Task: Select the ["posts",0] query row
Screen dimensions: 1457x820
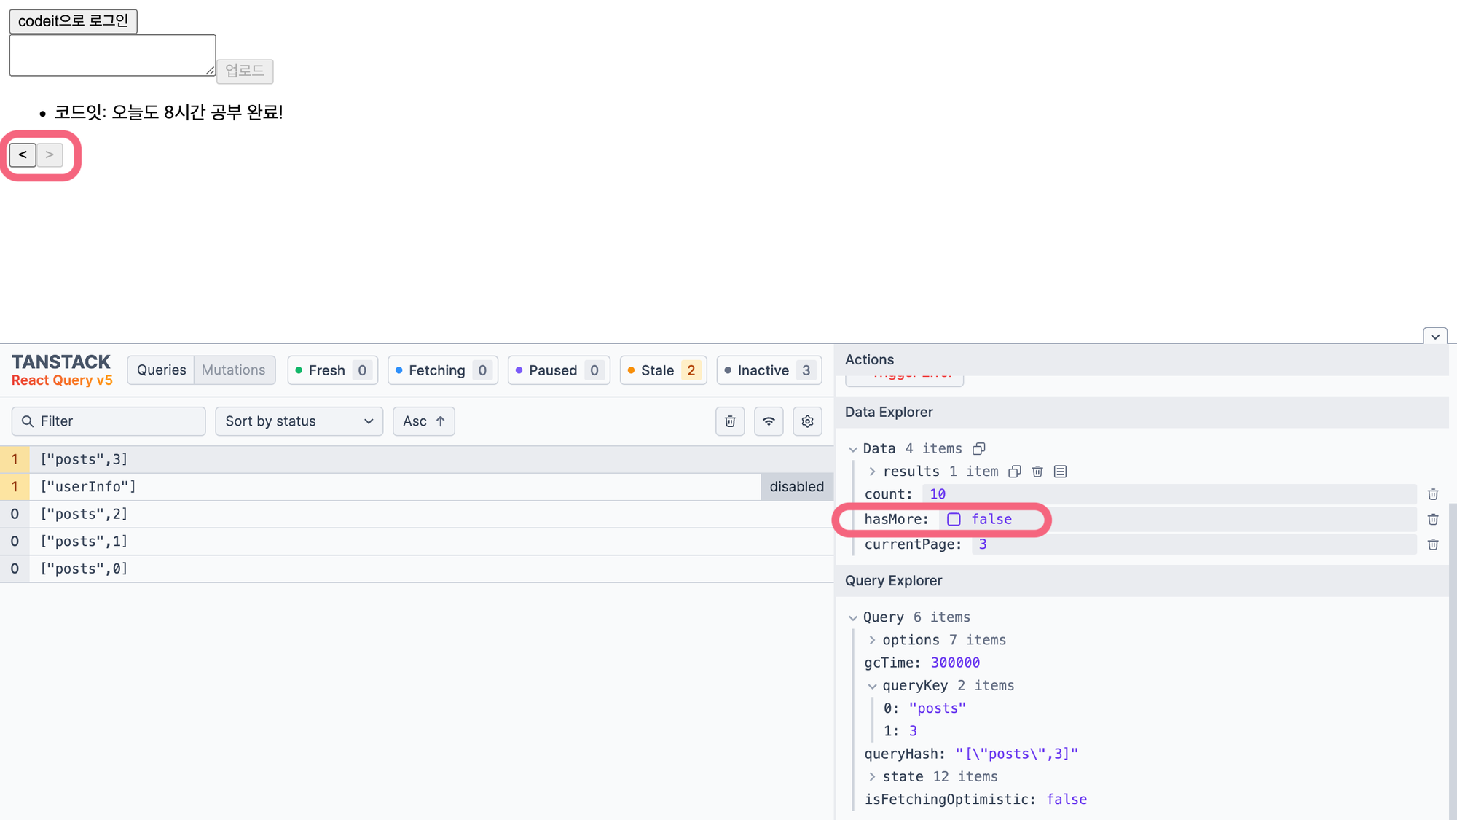Action: click(x=417, y=569)
